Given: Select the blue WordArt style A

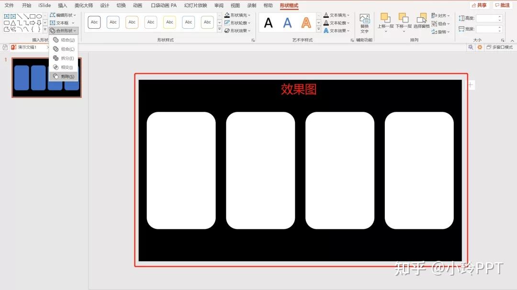Looking at the screenshot, I should (x=287, y=22).
